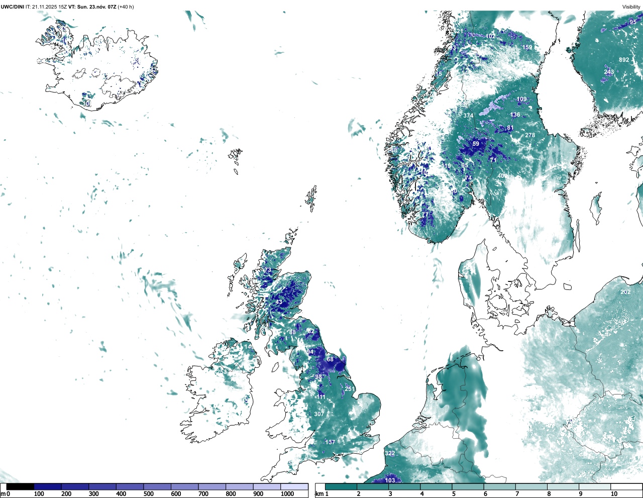Click the 4–5 km teal legend swatch

pyautogui.click(x=436, y=486)
